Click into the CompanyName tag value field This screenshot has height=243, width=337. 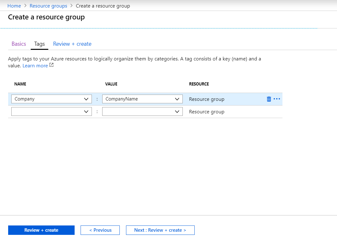click(138, 99)
